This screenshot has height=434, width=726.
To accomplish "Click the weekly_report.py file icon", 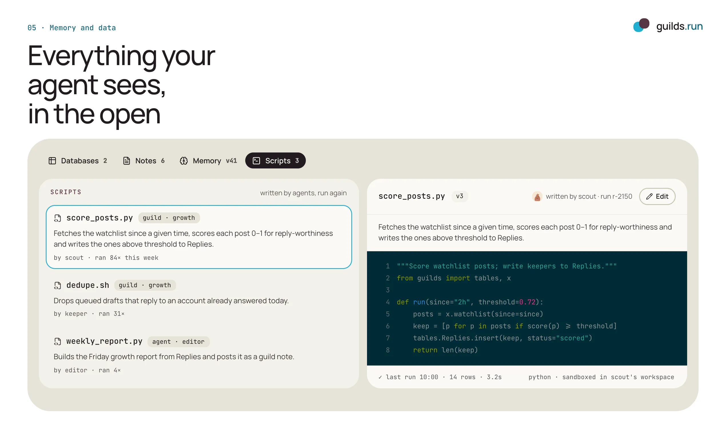I will click(x=57, y=341).
